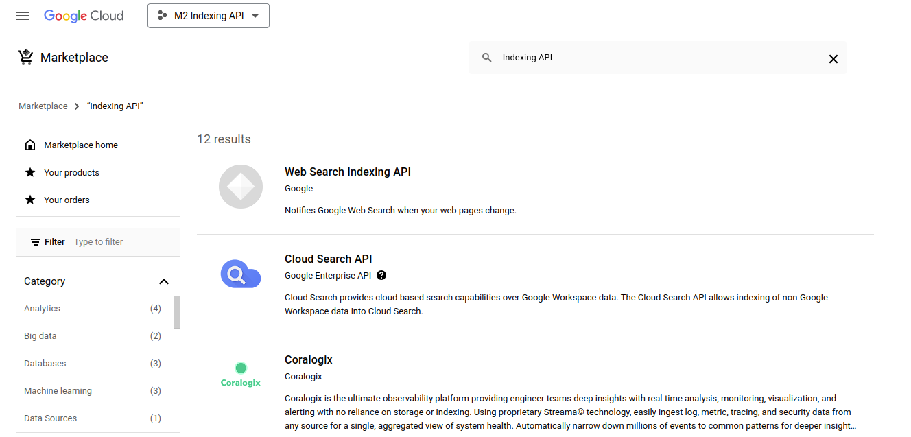Screen dimensions: 911x437
Task: Click the search magnifier icon
Action: click(x=486, y=58)
